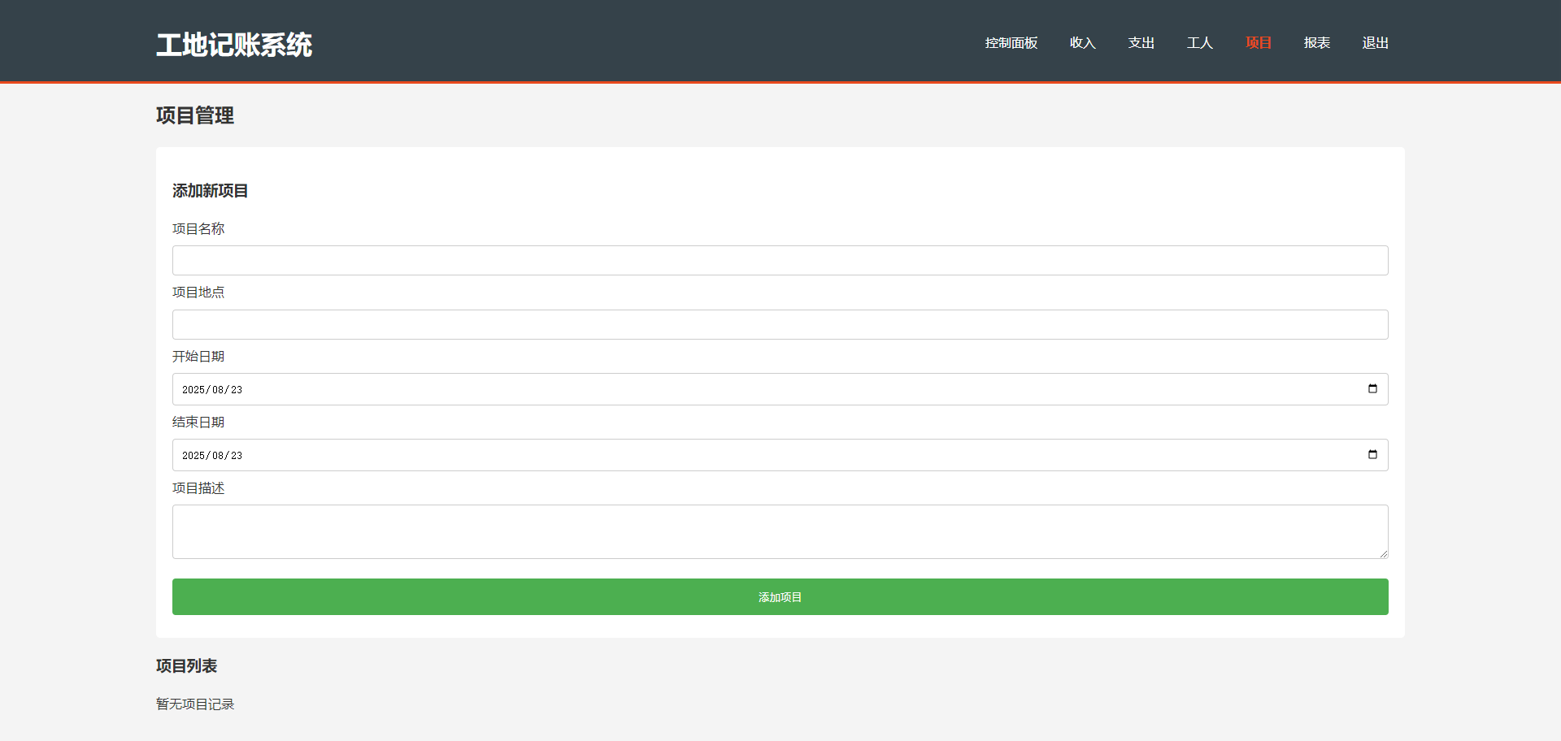The image size is (1561, 741).
Task: Grab the 项目描述 textarea resize handle
Action: coord(1383,553)
